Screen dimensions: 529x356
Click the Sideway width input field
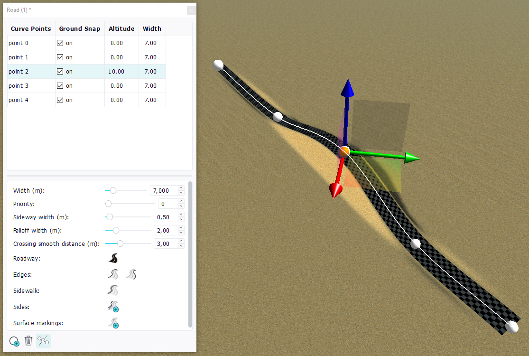coord(165,217)
